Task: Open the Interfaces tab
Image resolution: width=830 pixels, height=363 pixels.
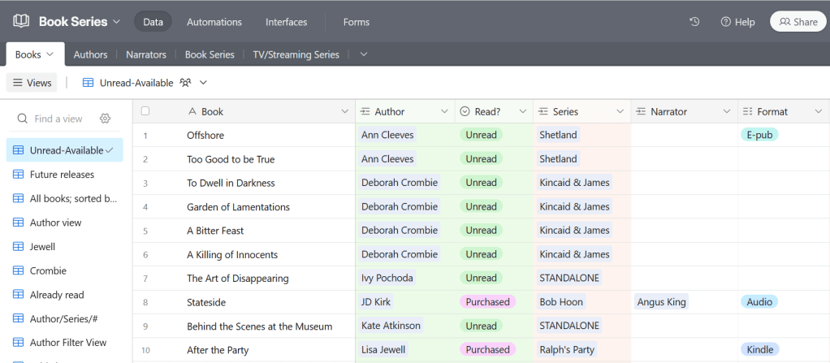Action: point(287,22)
